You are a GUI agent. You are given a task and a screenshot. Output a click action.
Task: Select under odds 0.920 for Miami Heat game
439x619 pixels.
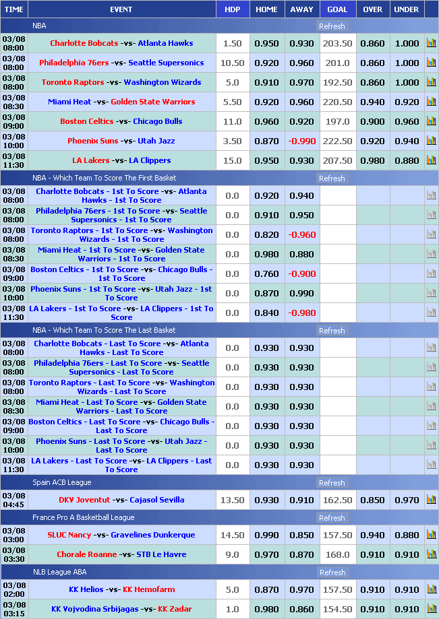click(407, 102)
